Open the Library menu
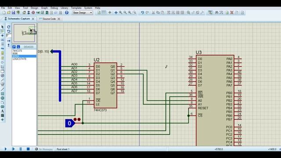 point(65,8)
